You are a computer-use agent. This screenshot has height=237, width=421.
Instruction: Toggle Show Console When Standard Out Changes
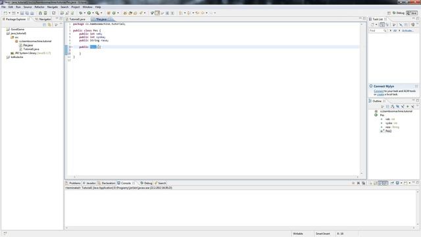point(380,183)
